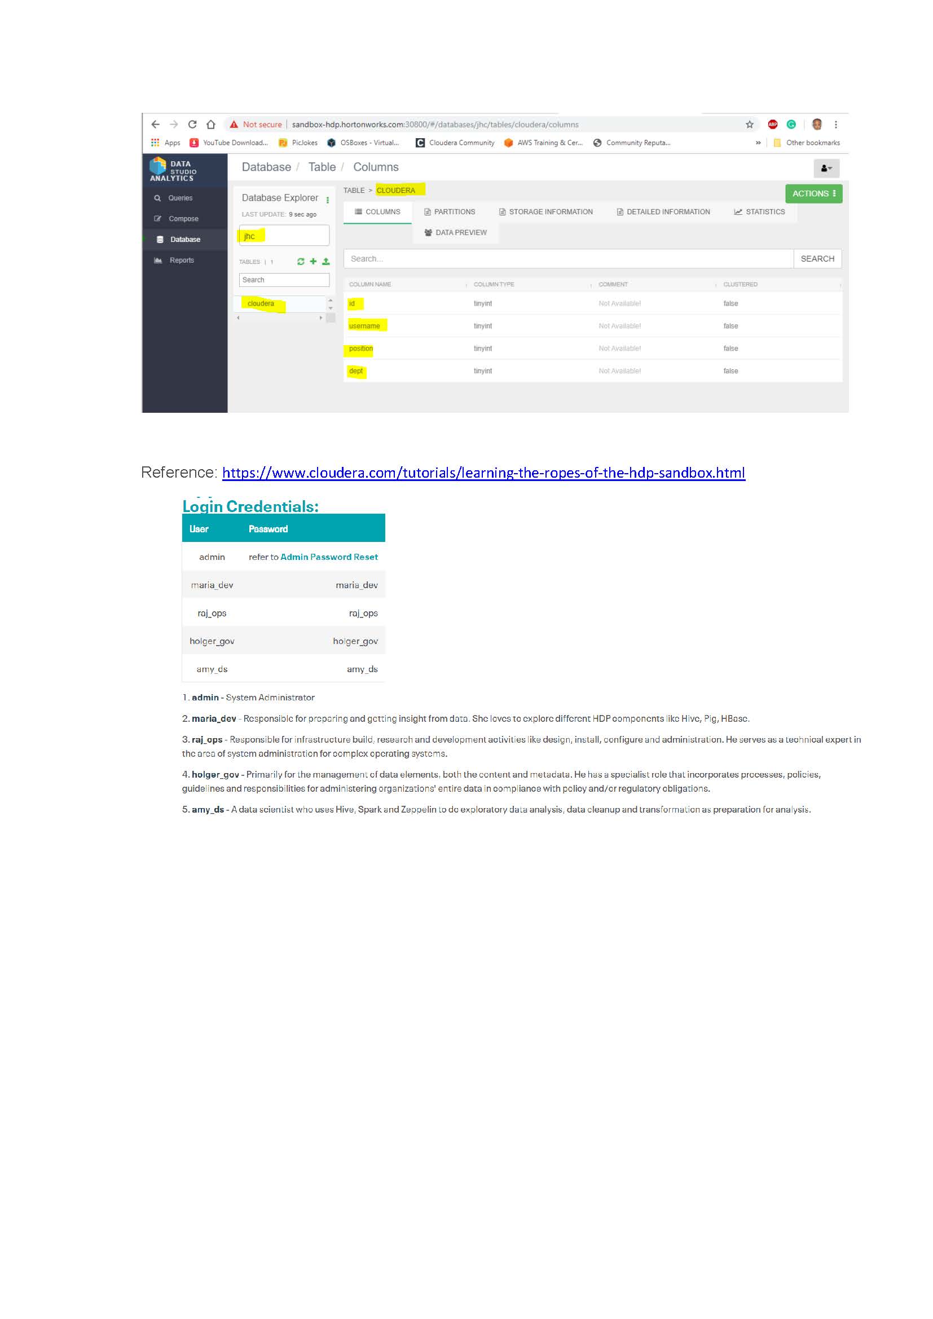
Task: Select the Database sidebar icon
Action: [x=160, y=240]
